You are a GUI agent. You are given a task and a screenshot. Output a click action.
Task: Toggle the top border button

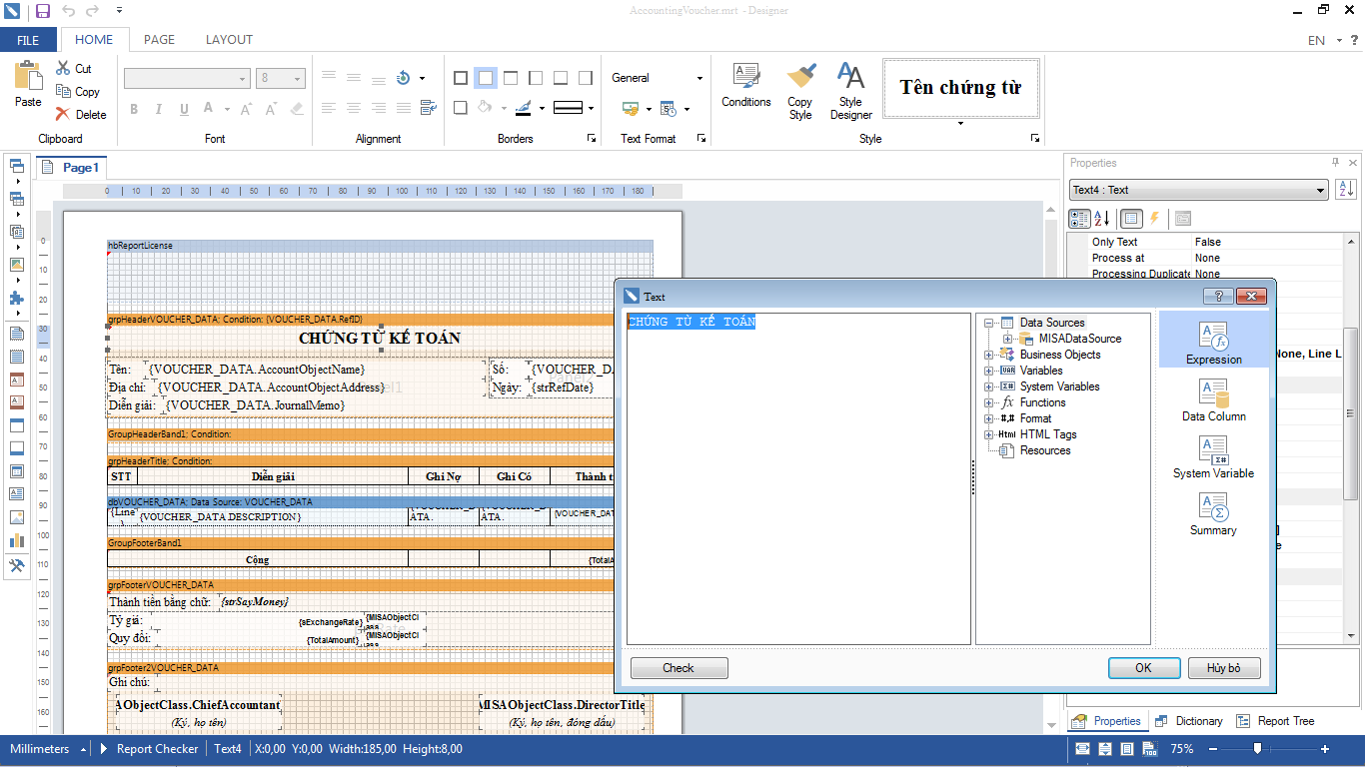pos(510,78)
